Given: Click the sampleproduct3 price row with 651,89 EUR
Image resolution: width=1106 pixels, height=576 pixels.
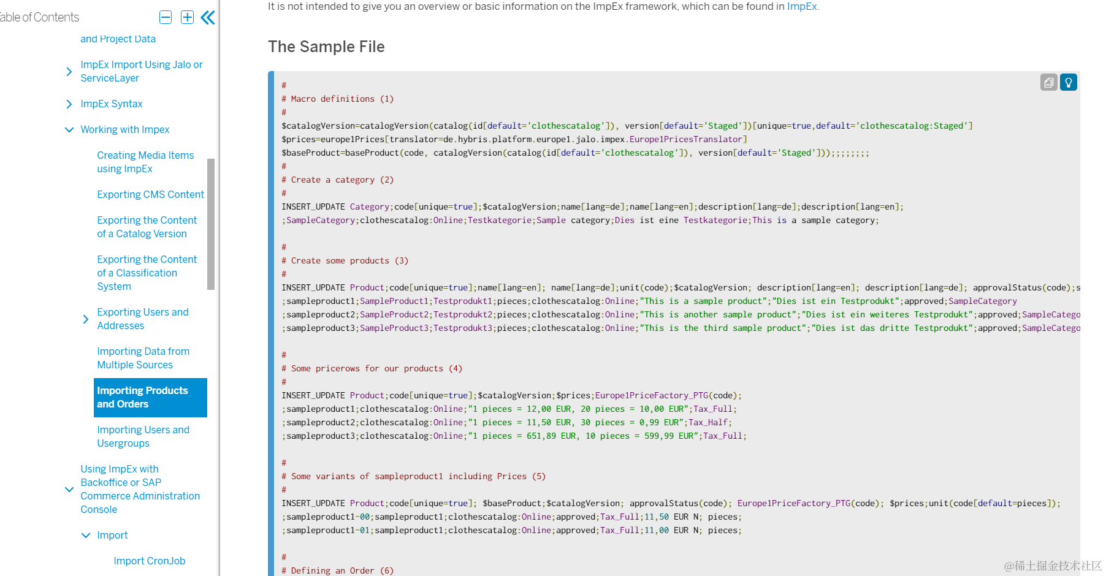Looking at the screenshot, I should click(514, 436).
